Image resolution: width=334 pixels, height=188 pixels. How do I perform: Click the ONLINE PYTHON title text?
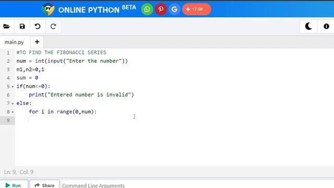89,10
